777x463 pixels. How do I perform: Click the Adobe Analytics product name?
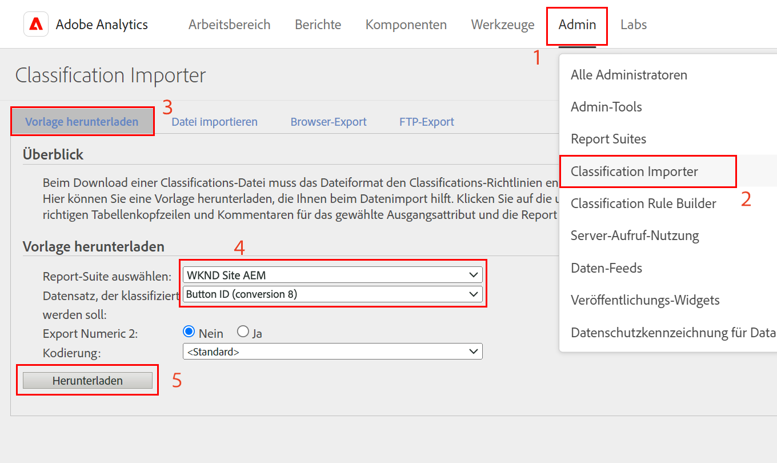pos(102,25)
